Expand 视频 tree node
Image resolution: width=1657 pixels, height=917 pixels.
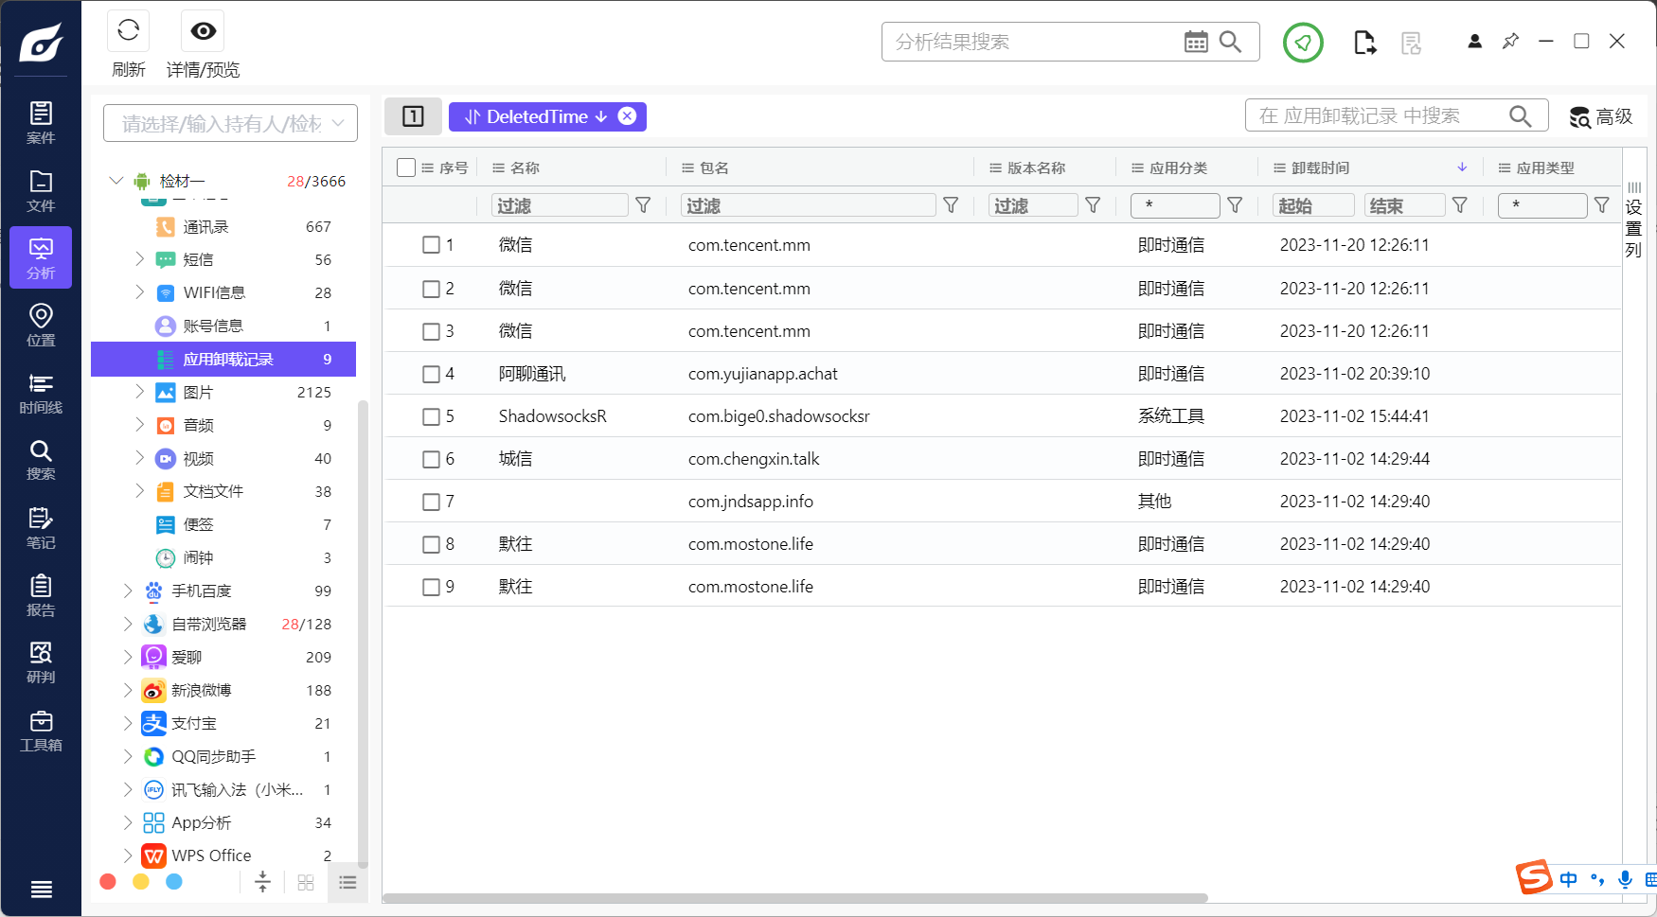[x=139, y=458]
